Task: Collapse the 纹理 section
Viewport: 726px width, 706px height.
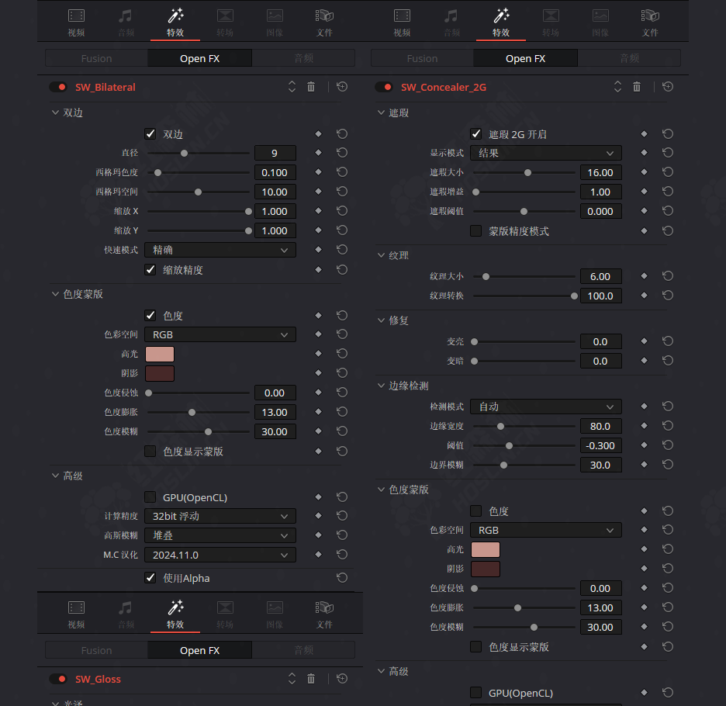Action: pyautogui.click(x=381, y=255)
